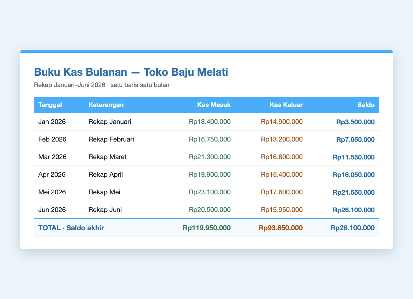Select cash-in value Rp23.100.000
Viewport: 413px width, 299px height.
209,192
